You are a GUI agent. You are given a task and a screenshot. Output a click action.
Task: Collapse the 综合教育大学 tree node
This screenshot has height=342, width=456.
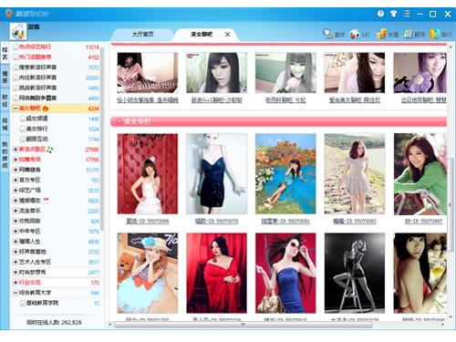(16, 293)
